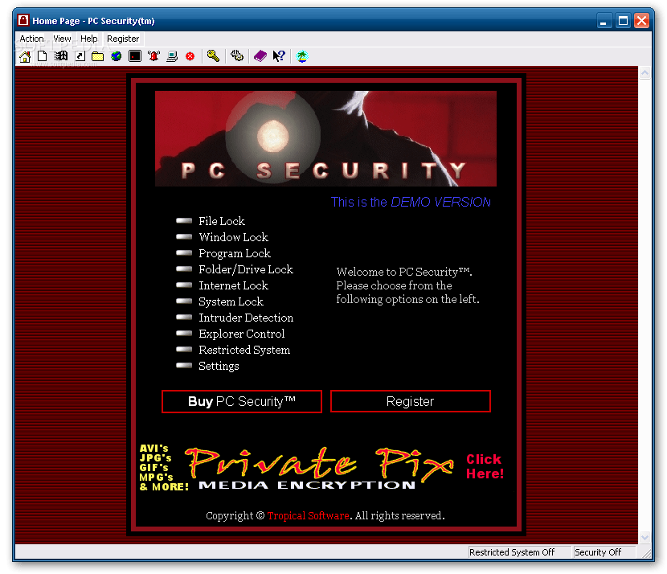Open File Lock via its toolbar icon
The height and width of the screenshot is (574, 667).
click(x=42, y=55)
